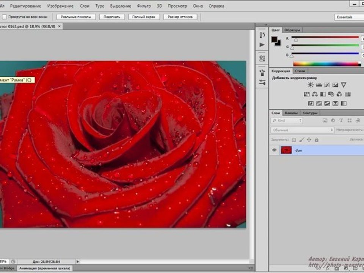The height and width of the screenshot is (273, 364).
Task: Click the G green channel slider
Action: (325, 45)
